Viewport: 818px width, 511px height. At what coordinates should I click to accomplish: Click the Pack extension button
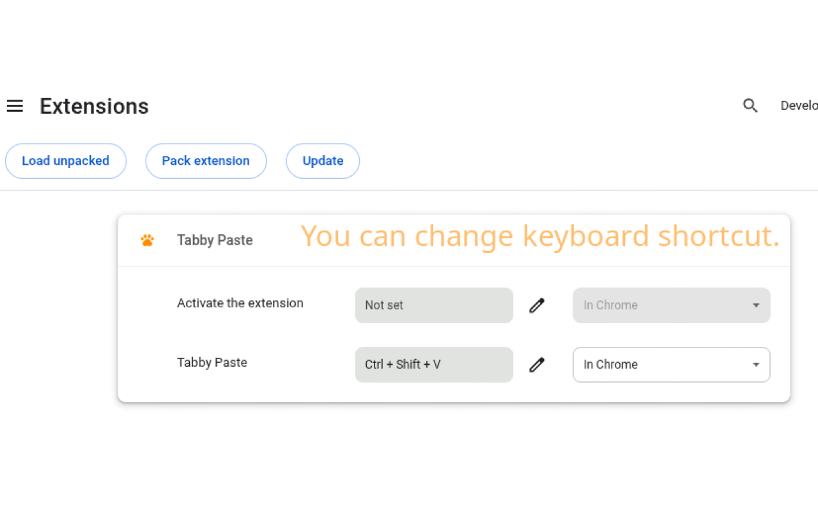coord(206,161)
